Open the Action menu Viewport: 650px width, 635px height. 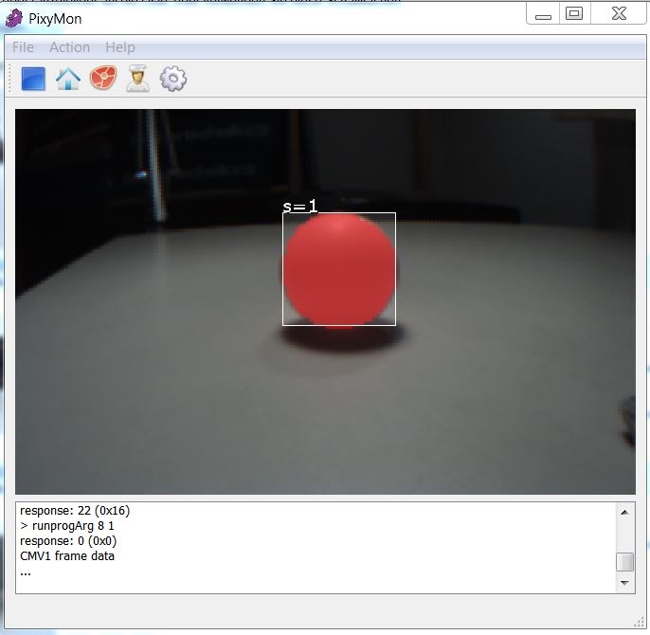70,47
